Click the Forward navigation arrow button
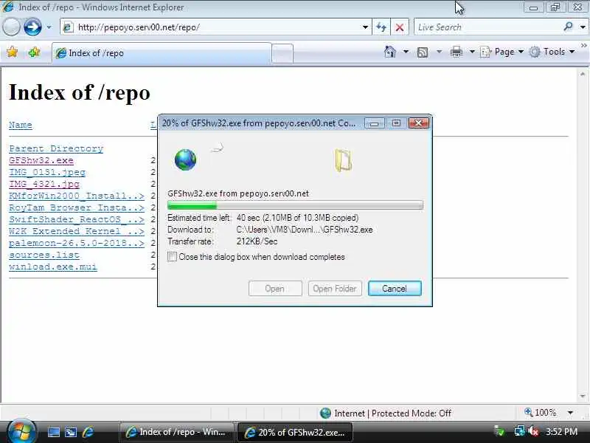This screenshot has width=590, height=443. pos(32,27)
